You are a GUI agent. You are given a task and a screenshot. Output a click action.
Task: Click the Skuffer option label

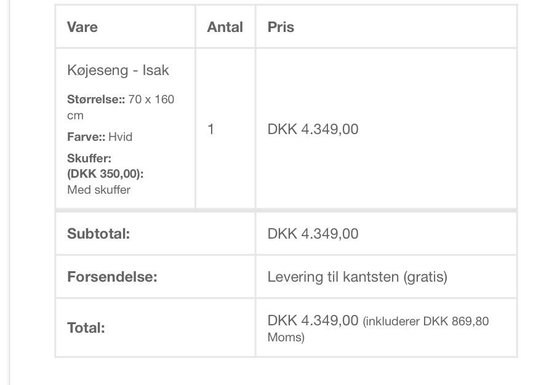pyautogui.click(x=89, y=158)
